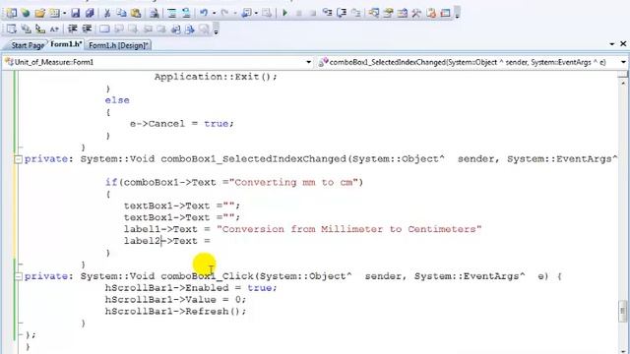Click the label2->Text = line

(x=167, y=241)
